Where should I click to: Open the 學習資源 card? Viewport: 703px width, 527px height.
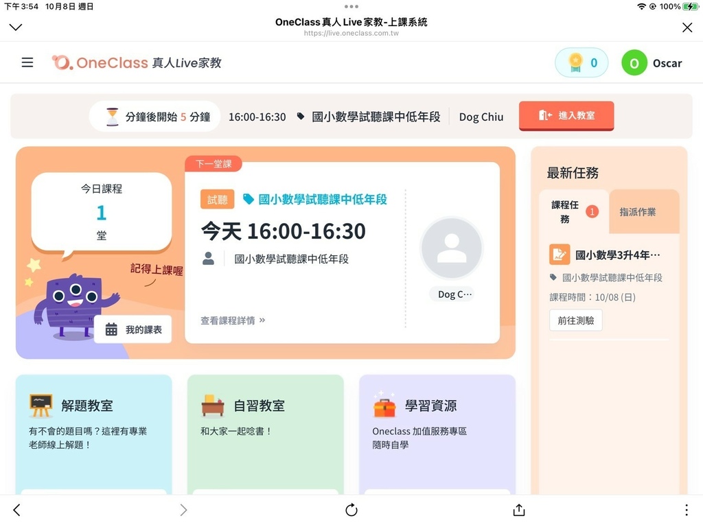pos(437,434)
